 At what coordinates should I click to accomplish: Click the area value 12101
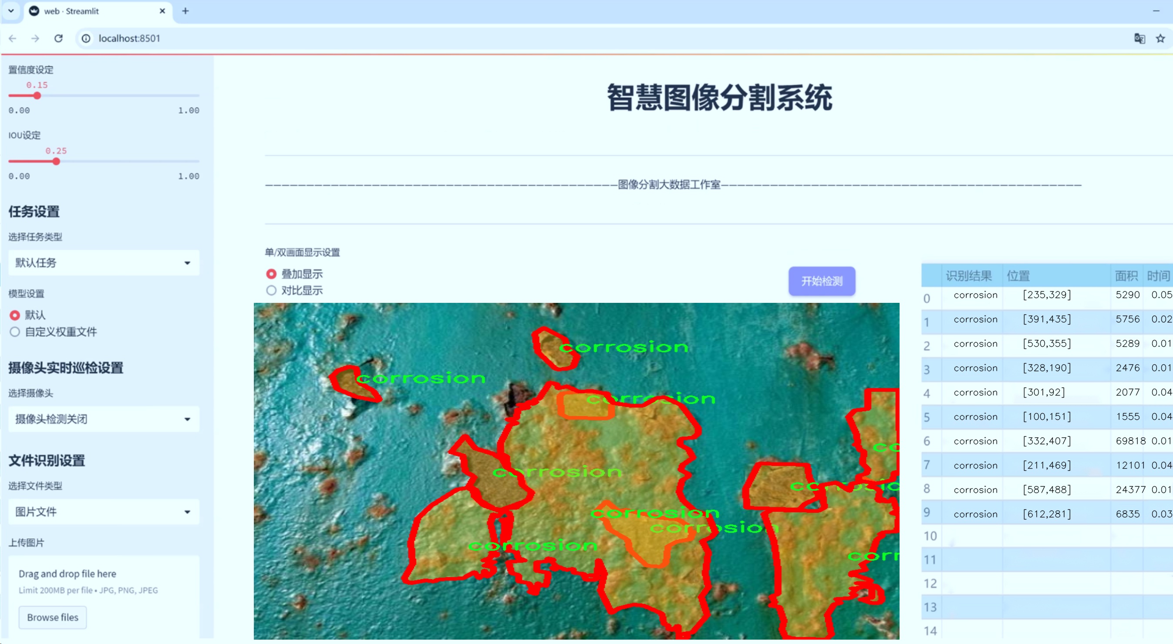[1131, 465]
